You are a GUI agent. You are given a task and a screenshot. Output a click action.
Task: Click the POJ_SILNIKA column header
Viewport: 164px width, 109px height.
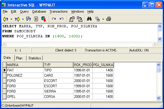pos(103,65)
